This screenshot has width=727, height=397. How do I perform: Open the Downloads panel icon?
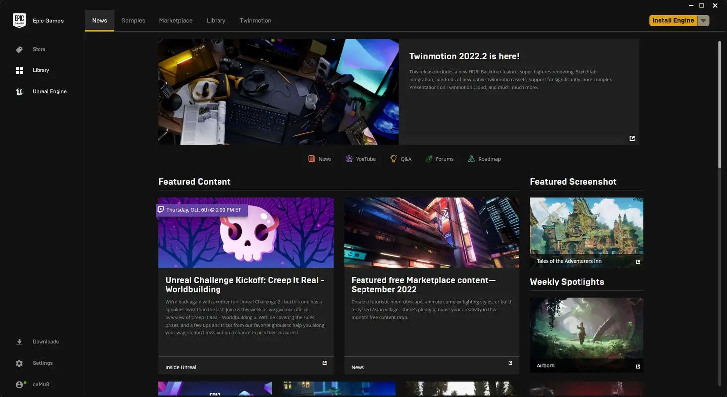coord(19,341)
